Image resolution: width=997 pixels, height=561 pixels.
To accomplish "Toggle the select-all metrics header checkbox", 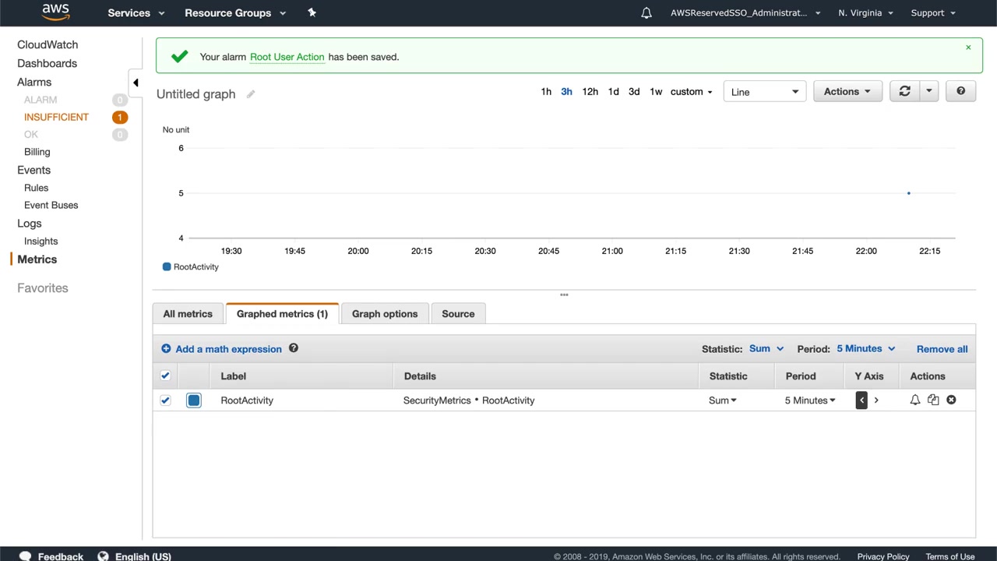I will [165, 376].
